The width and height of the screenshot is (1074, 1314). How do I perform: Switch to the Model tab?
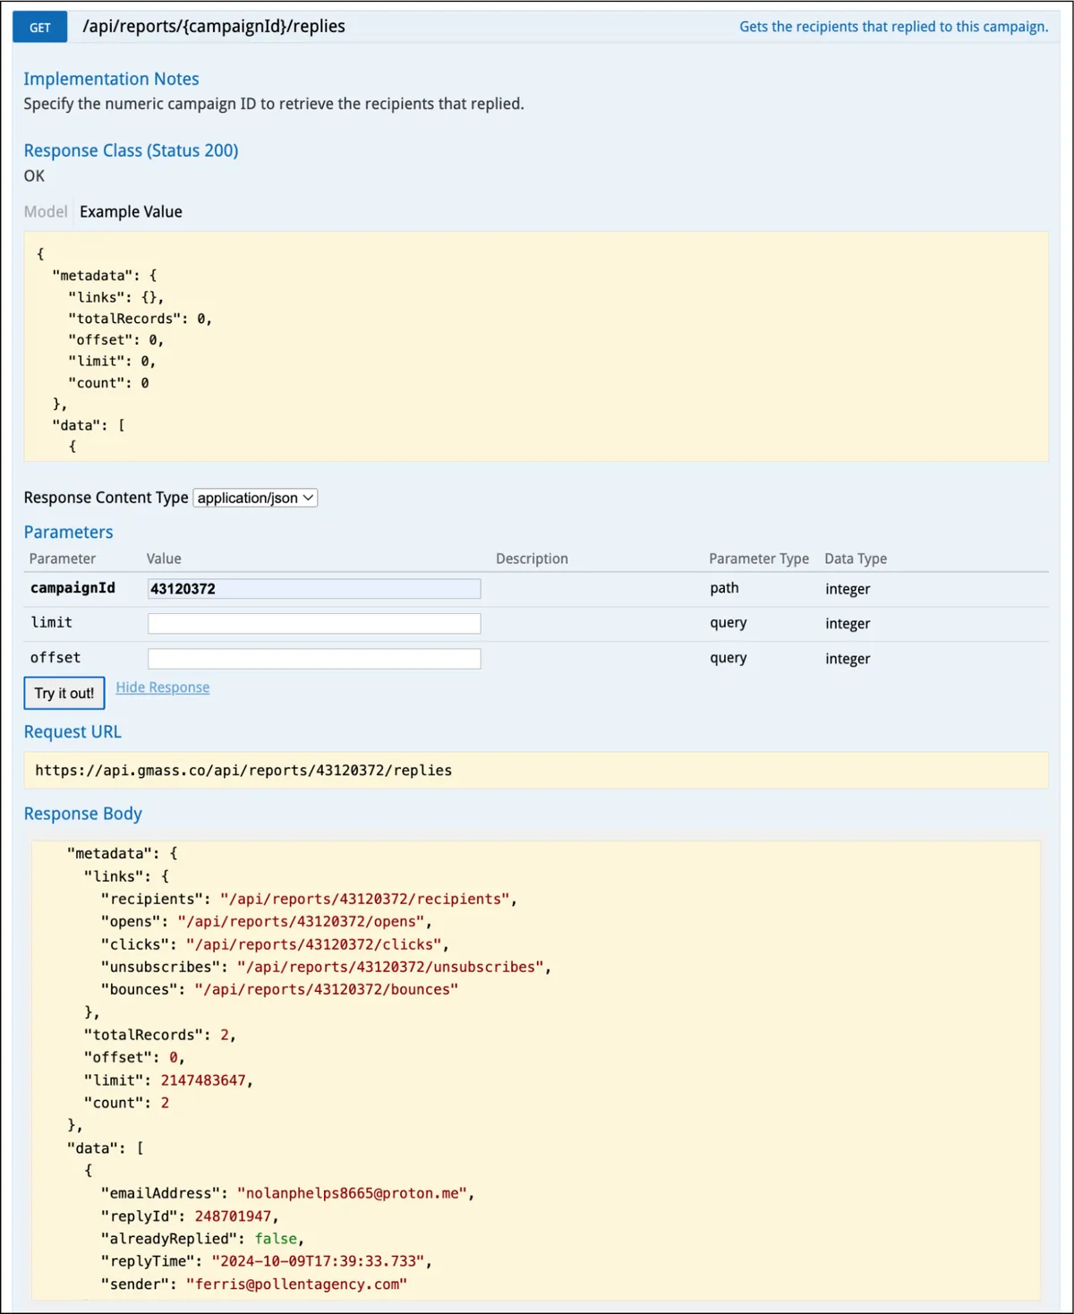click(x=46, y=211)
